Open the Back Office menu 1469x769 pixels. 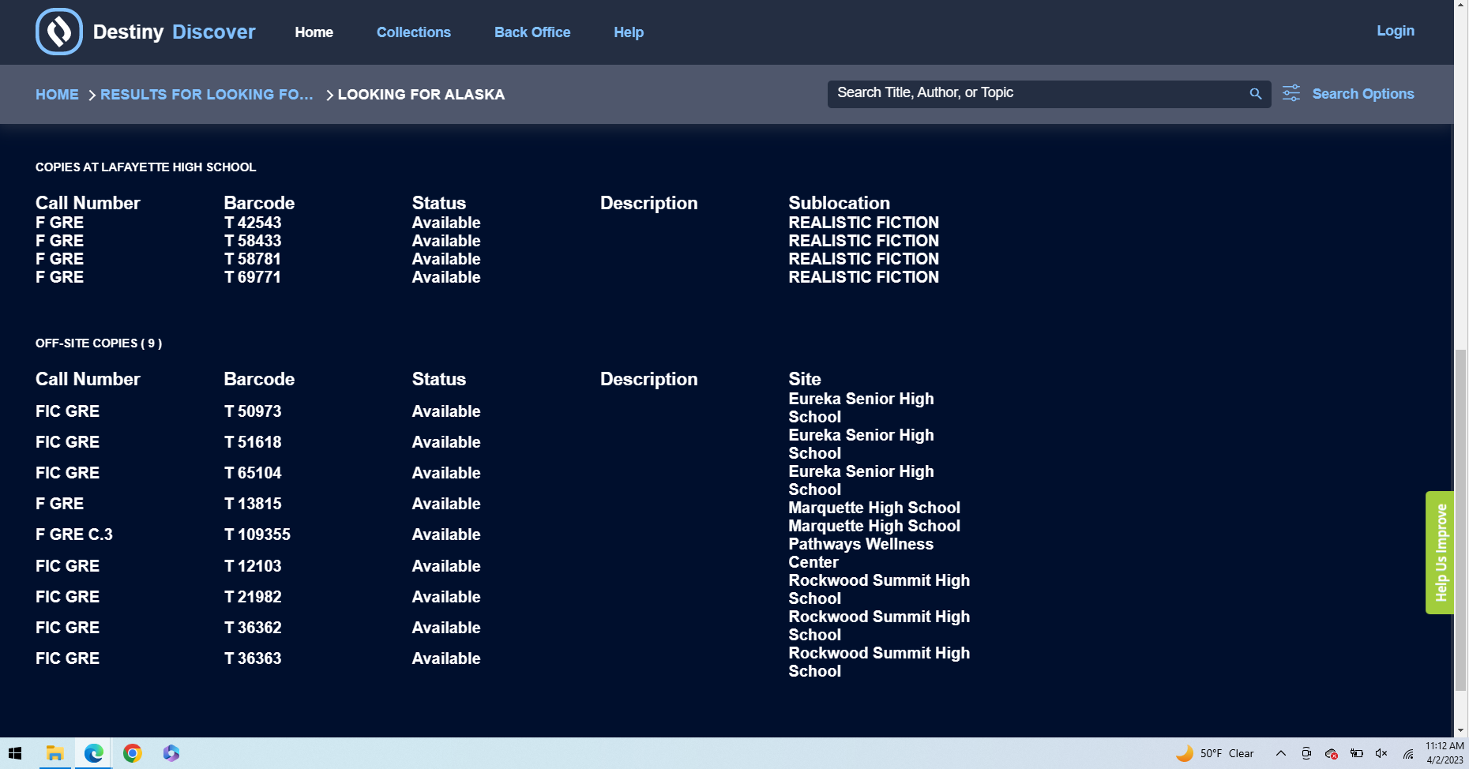(x=532, y=32)
